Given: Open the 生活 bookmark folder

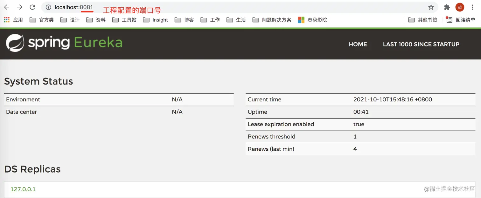Looking at the screenshot, I should pos(236,20).
